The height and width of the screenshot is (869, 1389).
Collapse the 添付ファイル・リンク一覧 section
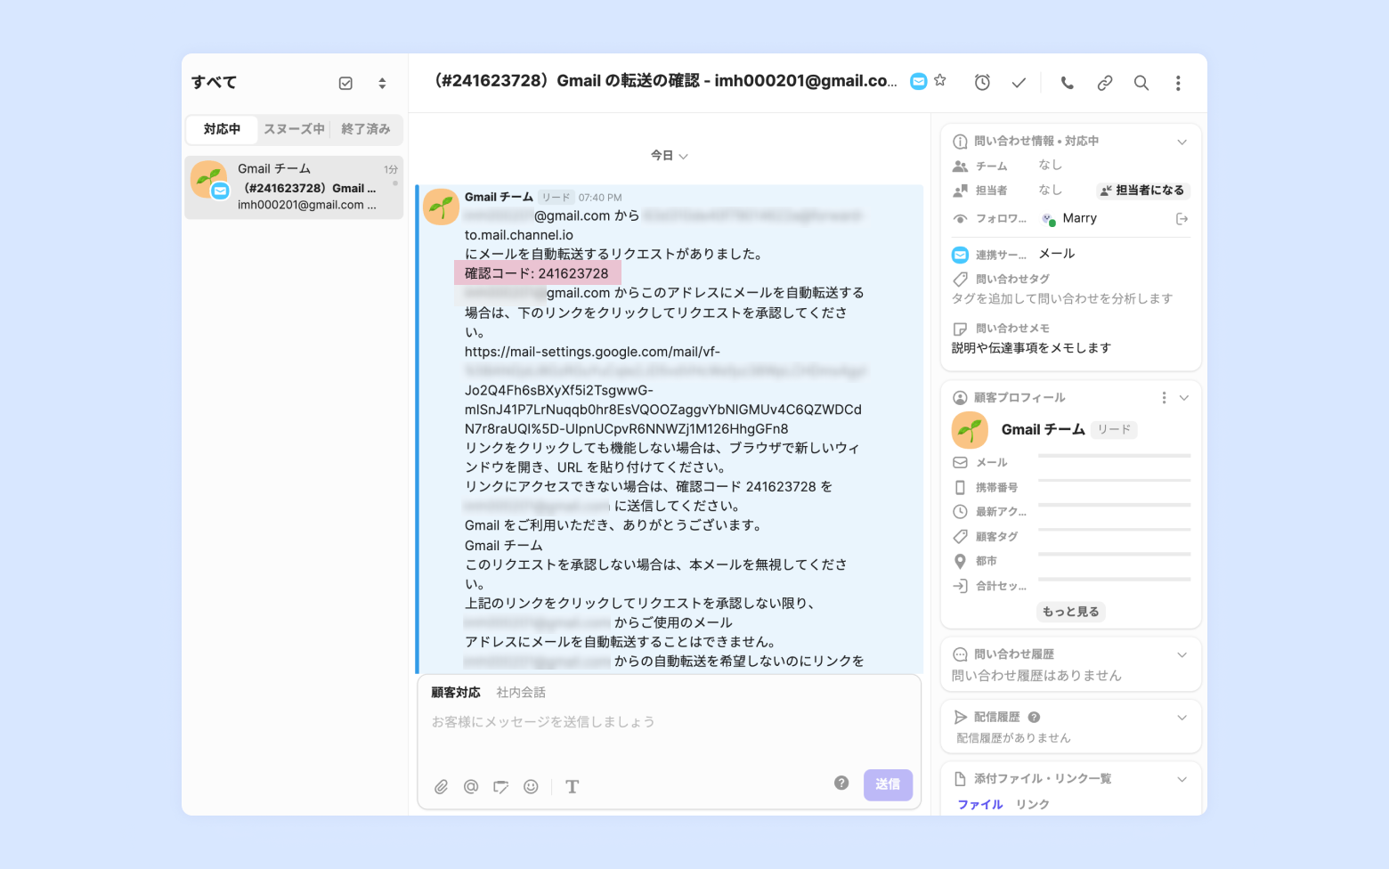[x=1182, y=779]
